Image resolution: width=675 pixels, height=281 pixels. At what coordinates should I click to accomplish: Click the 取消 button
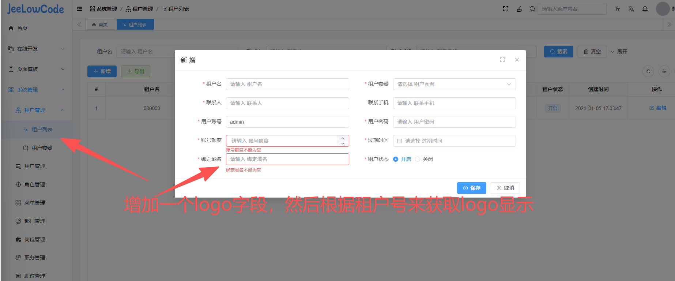(x=505, y=188)
